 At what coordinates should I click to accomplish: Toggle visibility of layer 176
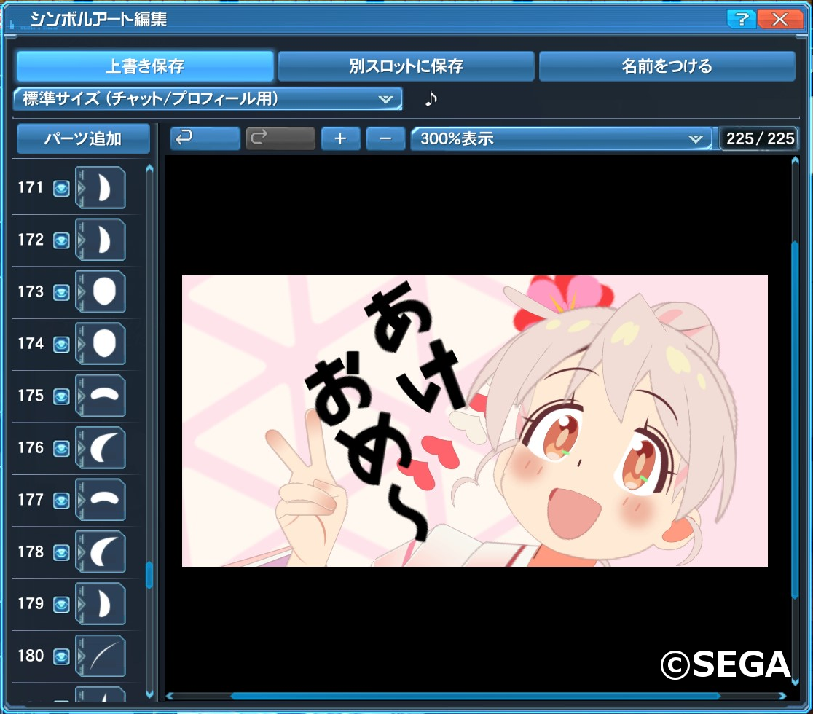(x=61, y=449)
